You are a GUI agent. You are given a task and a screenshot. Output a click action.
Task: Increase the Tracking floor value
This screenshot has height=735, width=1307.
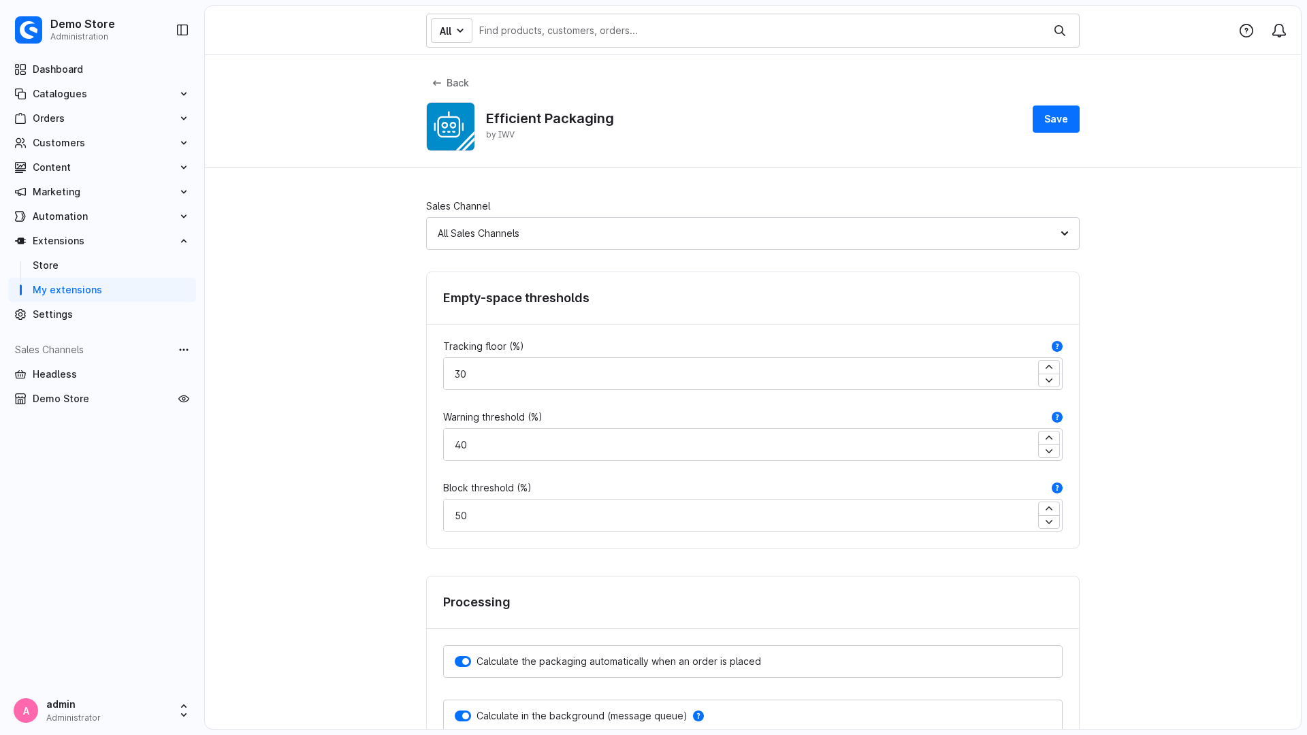click(1049, 367)
